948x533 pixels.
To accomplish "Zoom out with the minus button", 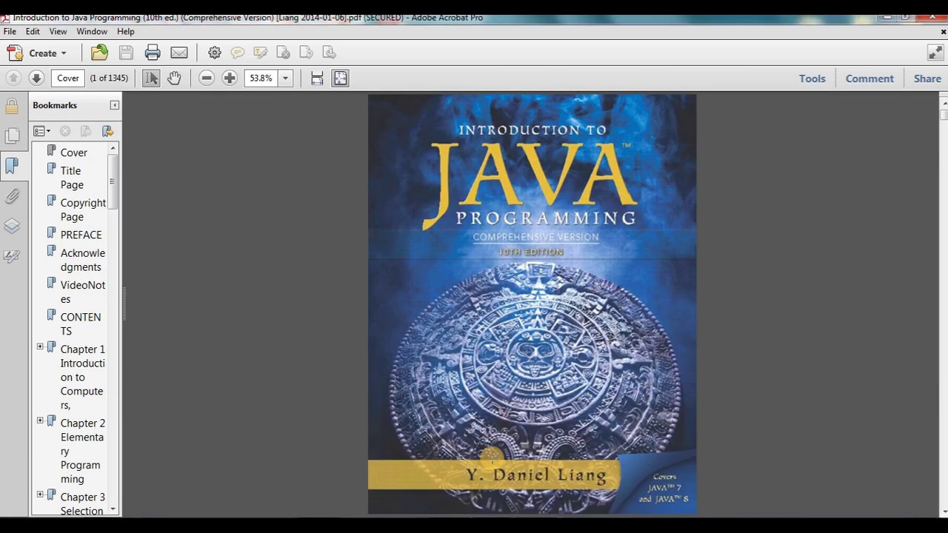I will click(207, 78).
